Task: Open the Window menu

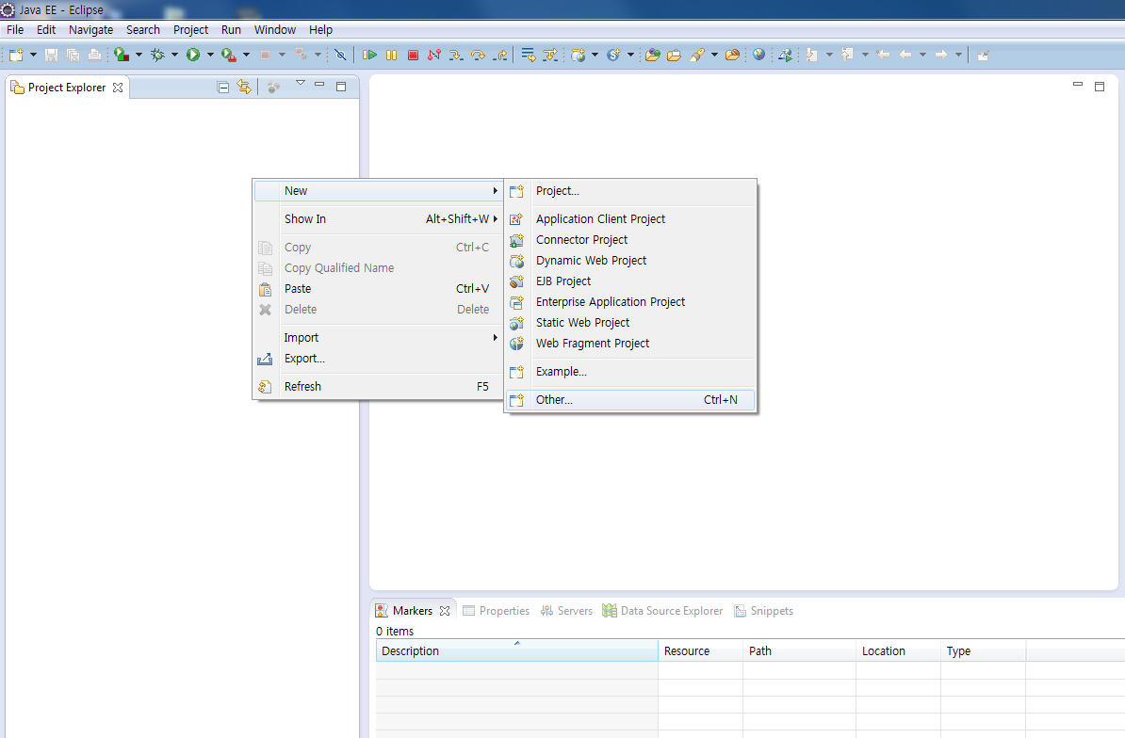Action: (274, 30)
